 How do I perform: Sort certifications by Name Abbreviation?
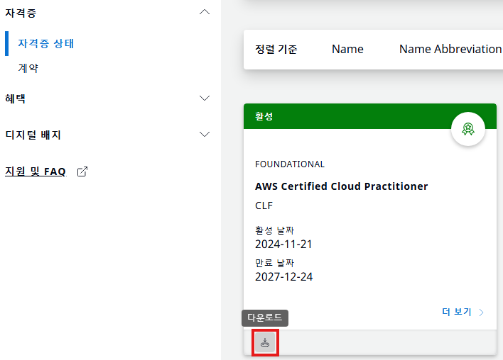click(x=450, y=49)
